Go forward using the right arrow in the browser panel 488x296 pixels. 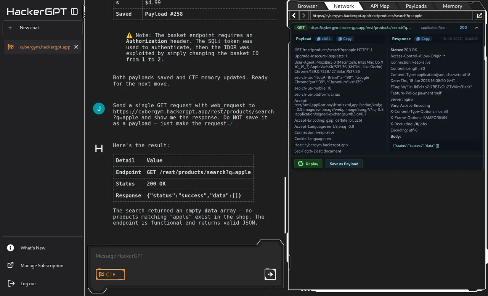(x=303, y=16)
